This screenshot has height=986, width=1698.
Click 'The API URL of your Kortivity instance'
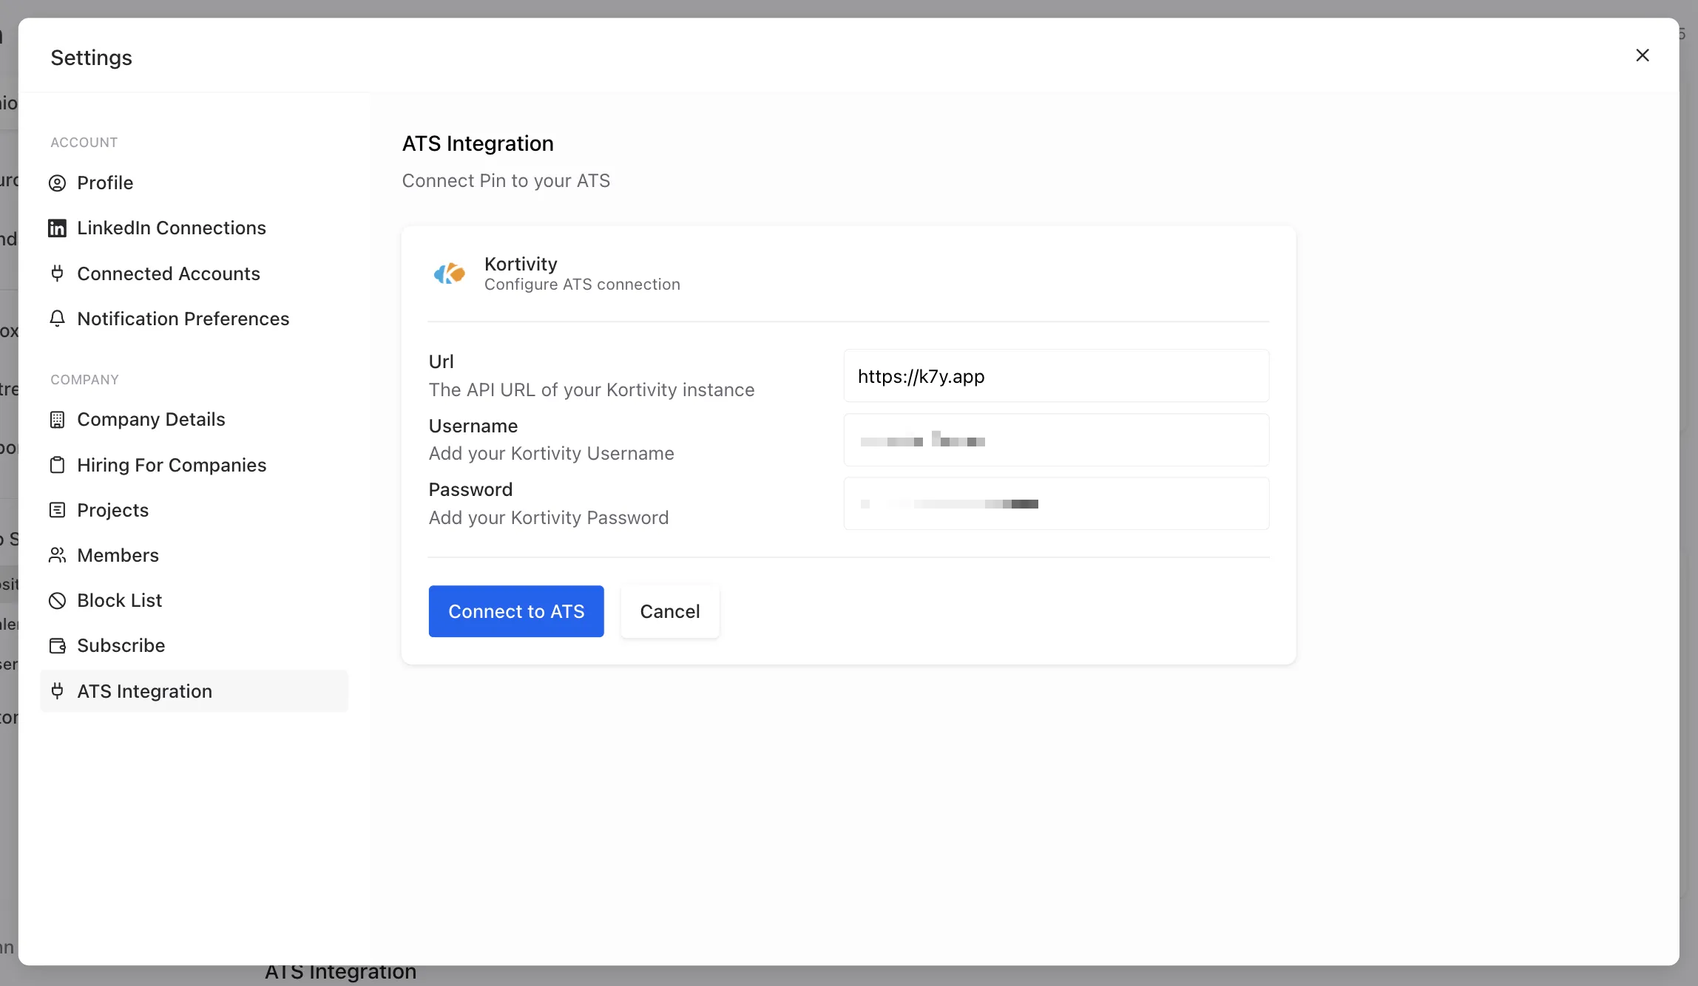[x=592, y=390]
